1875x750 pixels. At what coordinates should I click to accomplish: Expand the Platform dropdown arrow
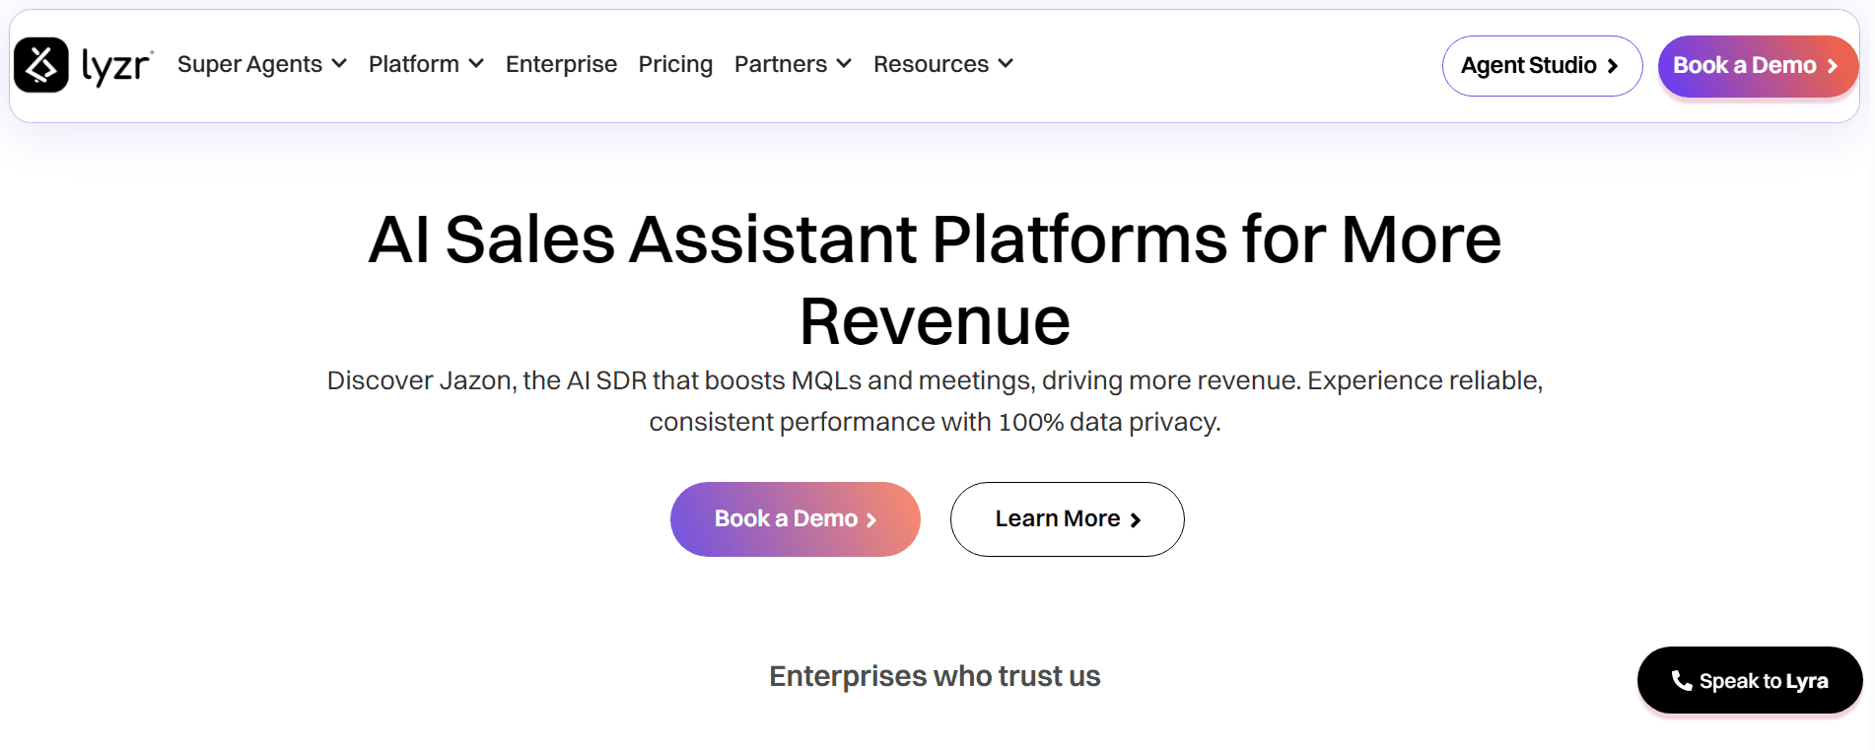point(476,64)
